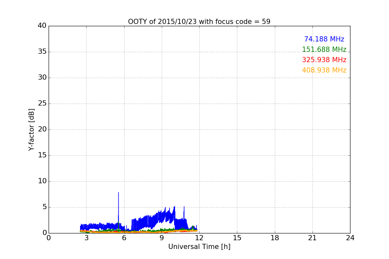
Task: Click the y-axis tick label 25
Action: 42,104
